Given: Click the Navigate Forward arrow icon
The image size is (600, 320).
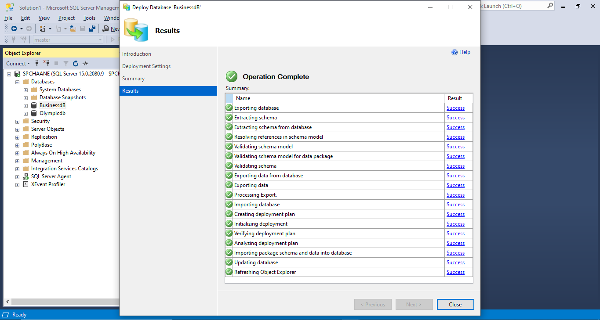Looking at the screenshot, I should coord(29,29).
